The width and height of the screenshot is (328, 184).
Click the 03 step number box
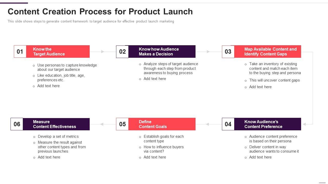228,52
